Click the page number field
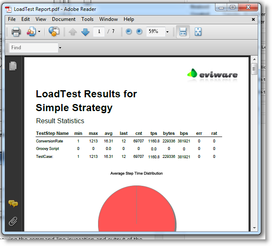 99,31
